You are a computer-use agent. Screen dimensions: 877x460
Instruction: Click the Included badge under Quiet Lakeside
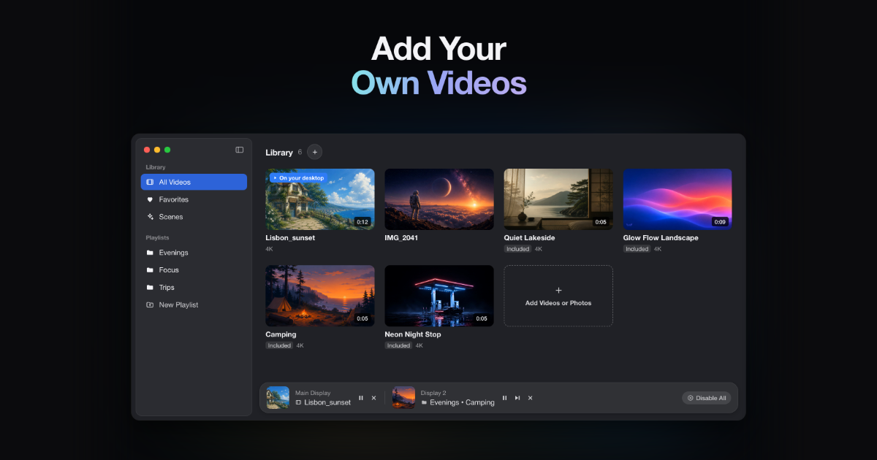click(517, 249)
